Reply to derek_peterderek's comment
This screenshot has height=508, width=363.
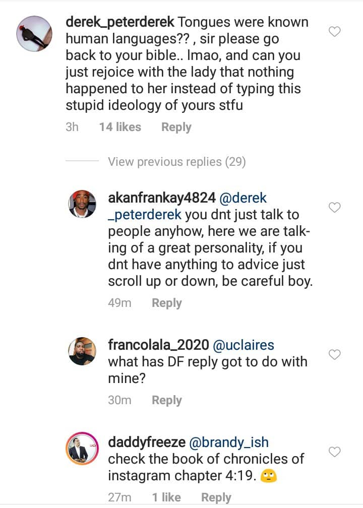click(x=176, y=128)
